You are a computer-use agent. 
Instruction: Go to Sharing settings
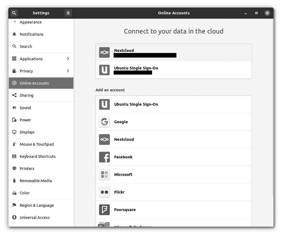pyautogui.click(x=41, y=95)
